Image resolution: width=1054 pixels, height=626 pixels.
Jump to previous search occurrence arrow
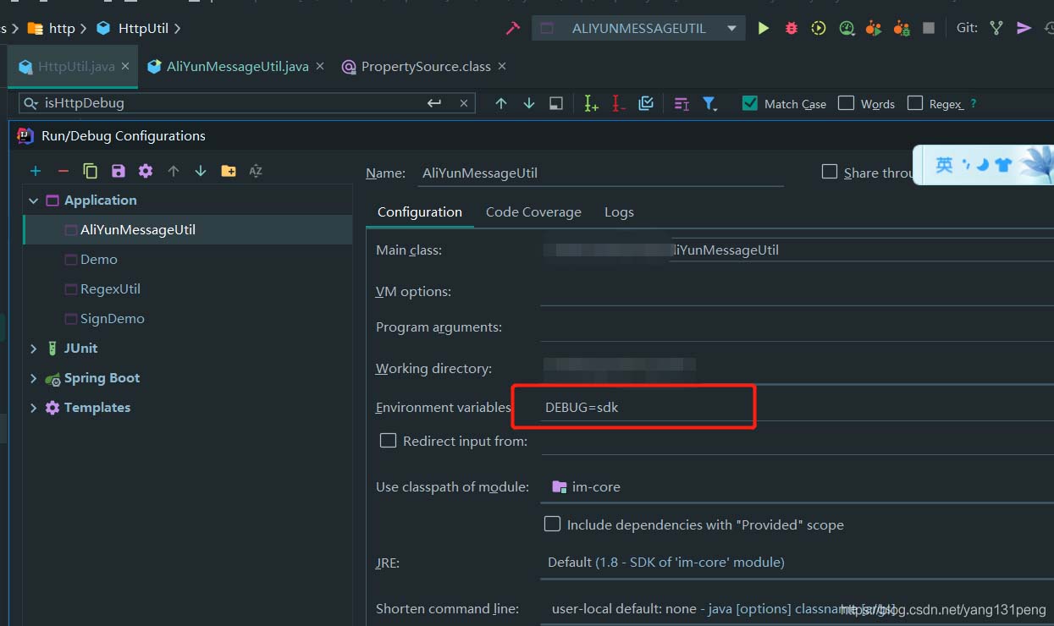(x=501, y=103)
